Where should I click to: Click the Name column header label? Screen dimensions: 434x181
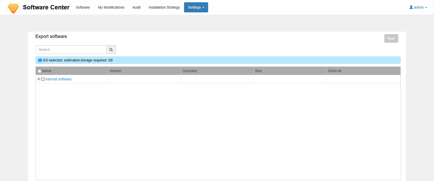tap(47, 71)
